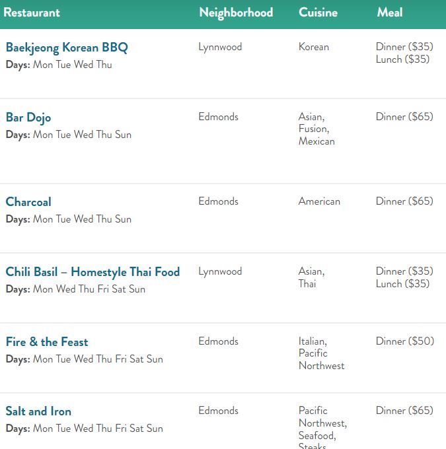
Task: Select Lunch ($35) in Baekjeong row
Action: [402, 59]
